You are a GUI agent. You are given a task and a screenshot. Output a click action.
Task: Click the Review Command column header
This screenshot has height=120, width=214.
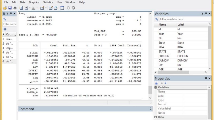click(x=9, y=34)
